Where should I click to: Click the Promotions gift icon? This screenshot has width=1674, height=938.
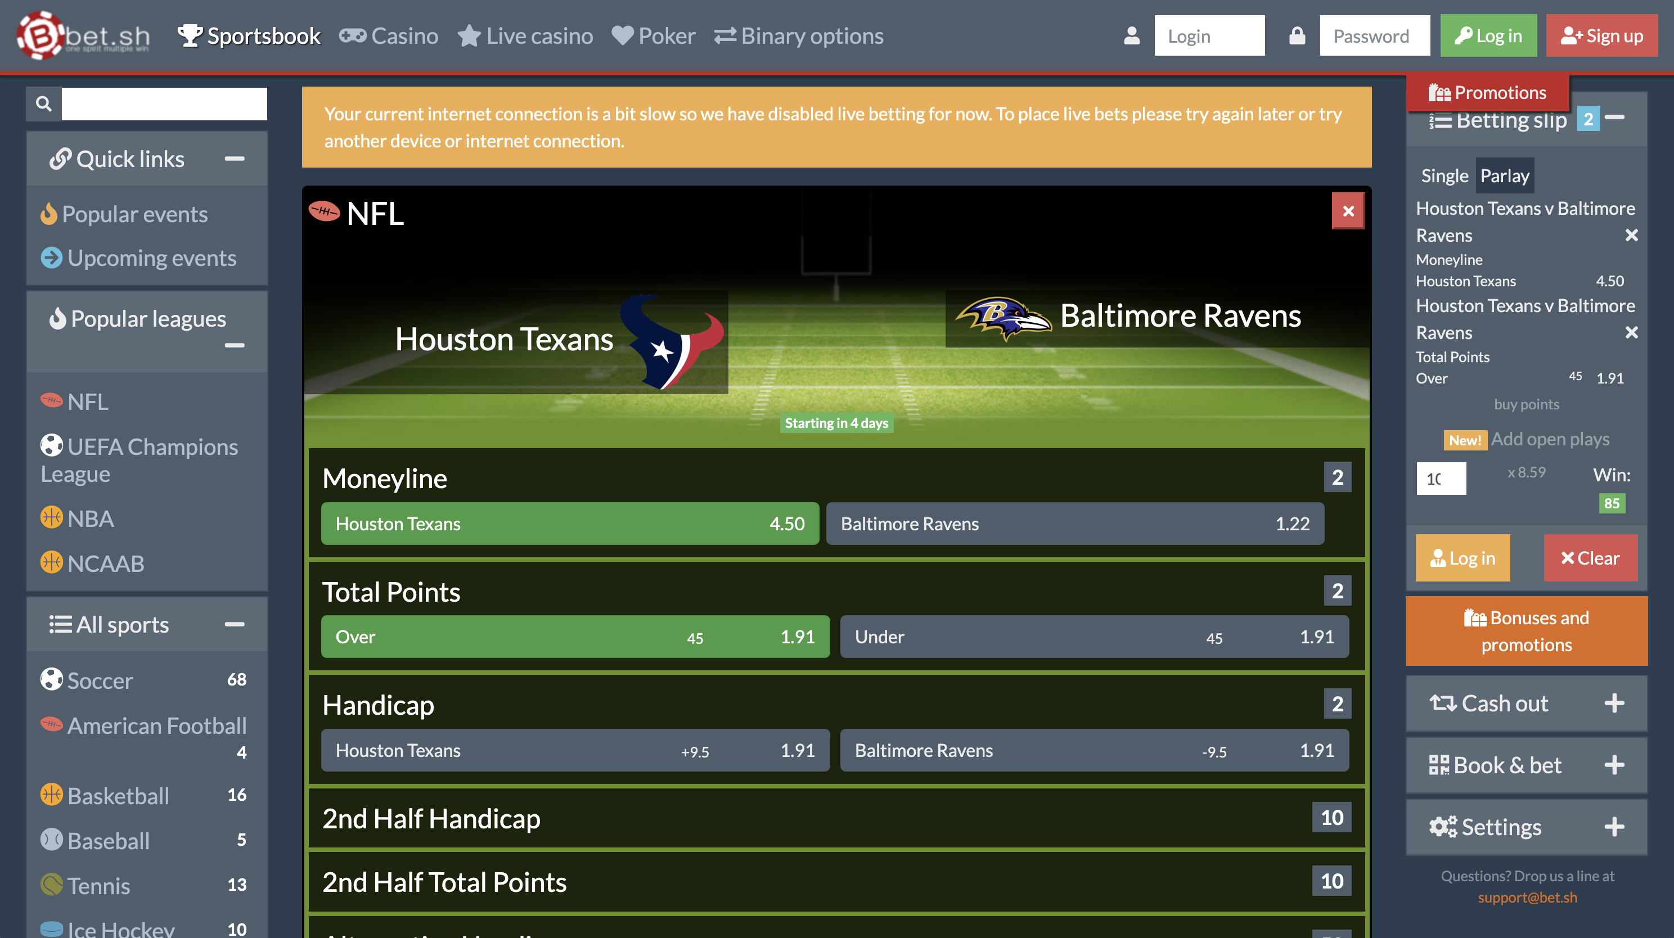pos(1440,92)
